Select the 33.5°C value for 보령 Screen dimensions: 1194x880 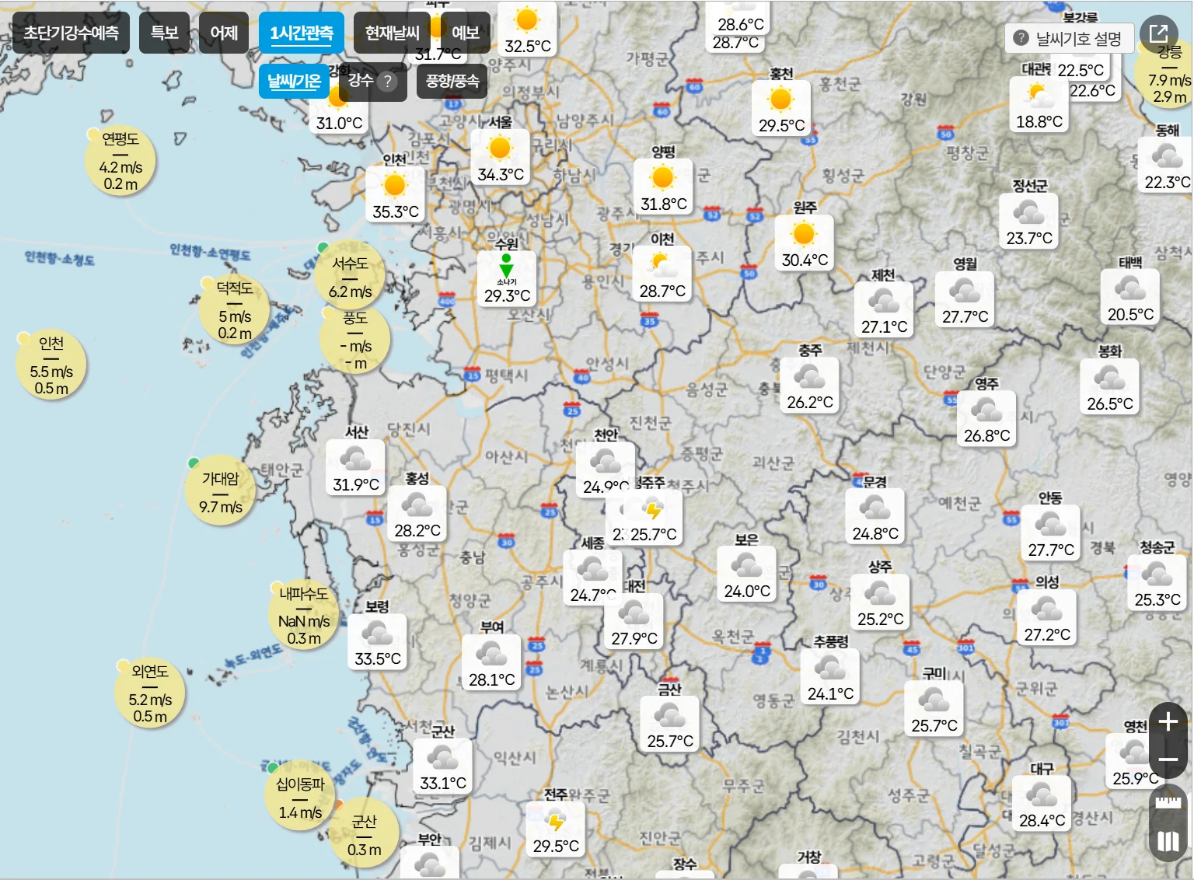378,658
